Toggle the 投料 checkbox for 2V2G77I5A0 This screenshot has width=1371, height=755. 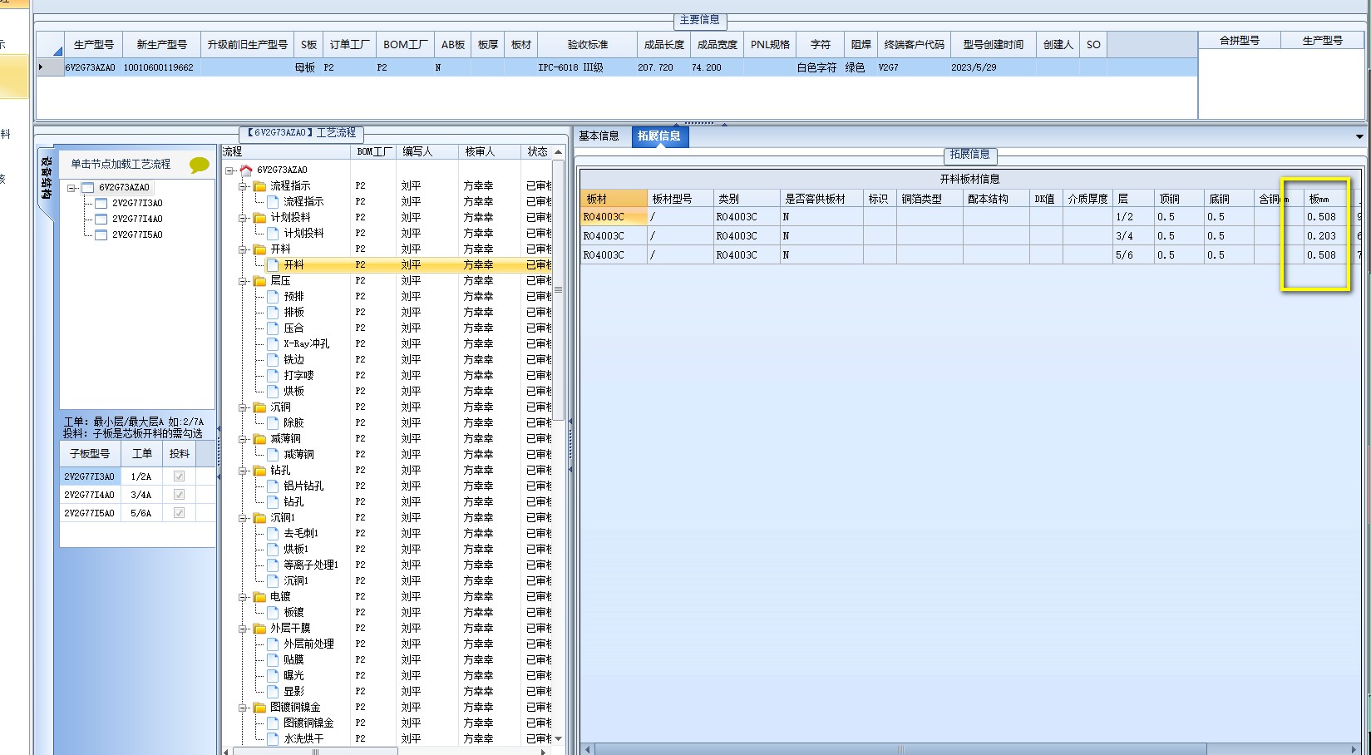(179, 513)
